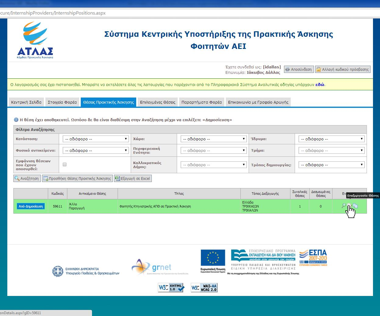Select the Θέσεις Πρακτικής Άσκησης tab
The image size is (380, 316).
[108, 102]
